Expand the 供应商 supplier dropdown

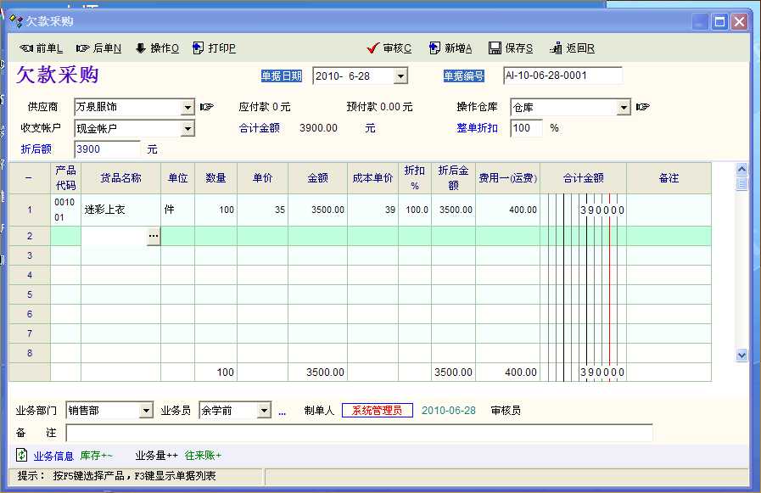pos(188,108)
